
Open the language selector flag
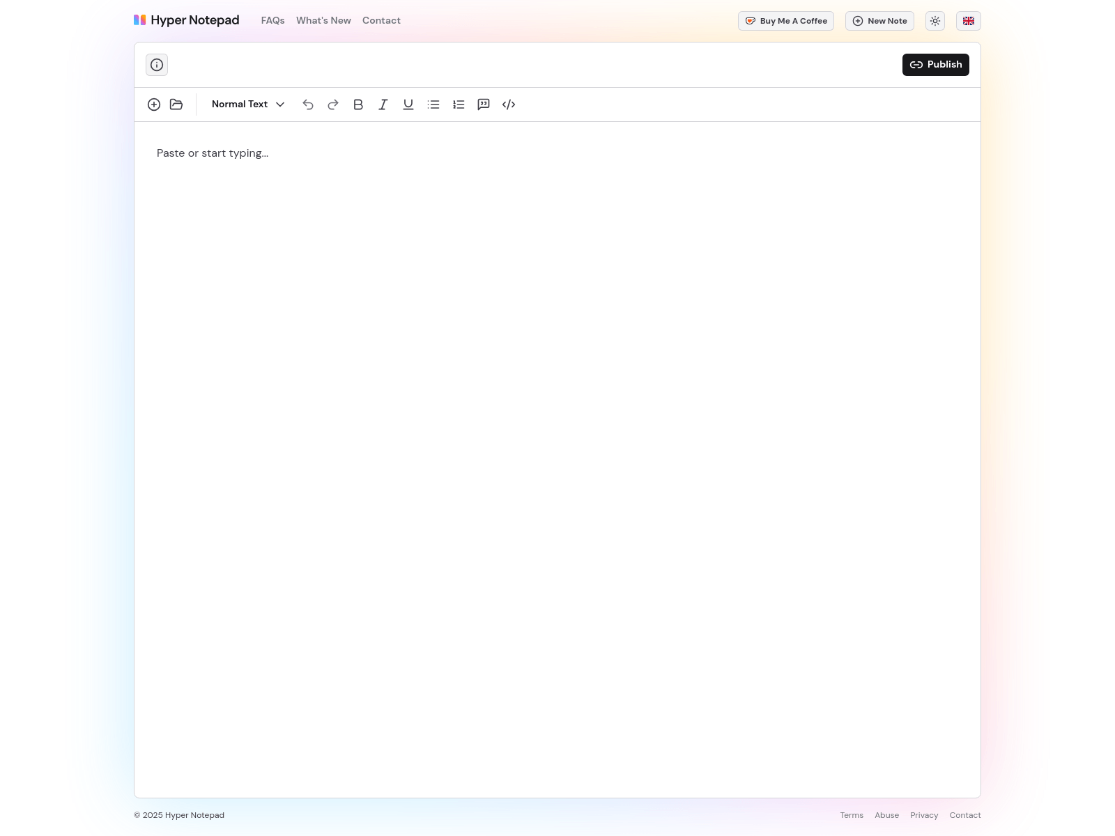[x=968, y=21]
